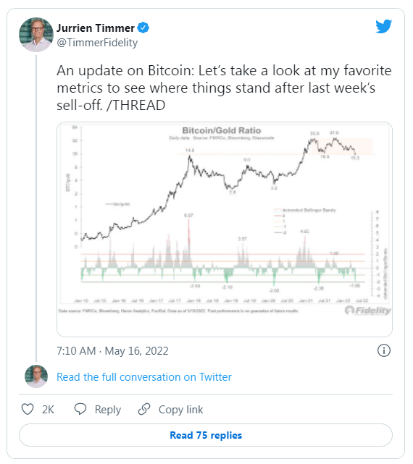Click the Reply label

(108, 410)
